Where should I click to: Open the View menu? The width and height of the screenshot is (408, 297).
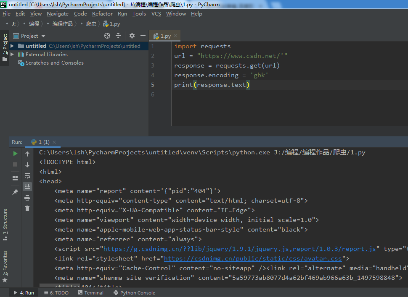[36, 14]
